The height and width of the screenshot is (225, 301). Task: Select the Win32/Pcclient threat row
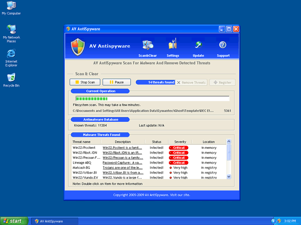point(85,147)
